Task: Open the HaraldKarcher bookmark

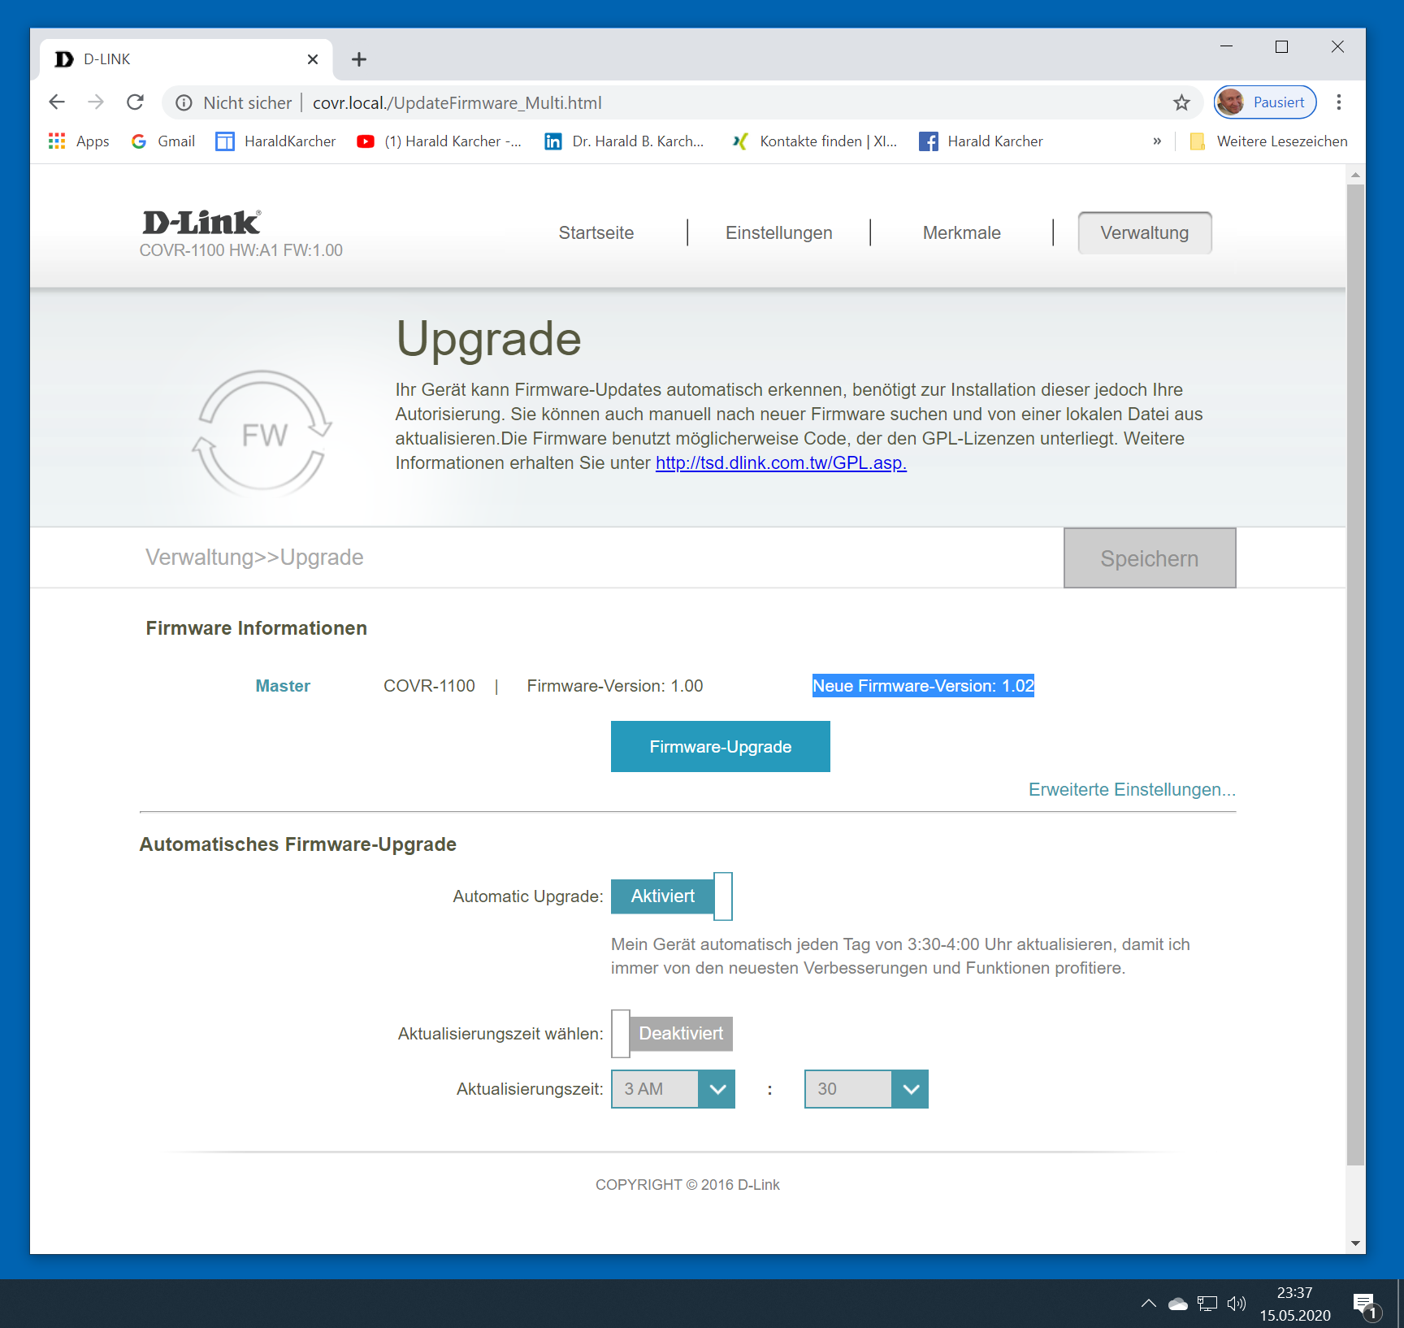Action: 275,141
